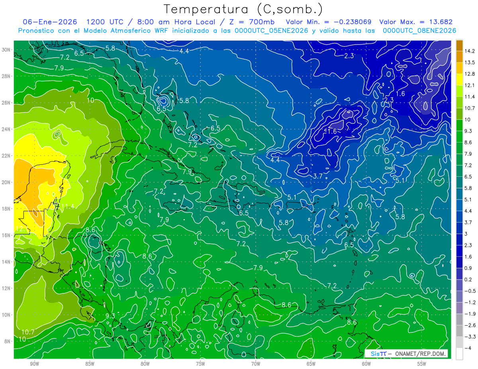Click the "0.9" label on the color bar
The height and width of the screenshot is (369, 478).
[468, 268]
